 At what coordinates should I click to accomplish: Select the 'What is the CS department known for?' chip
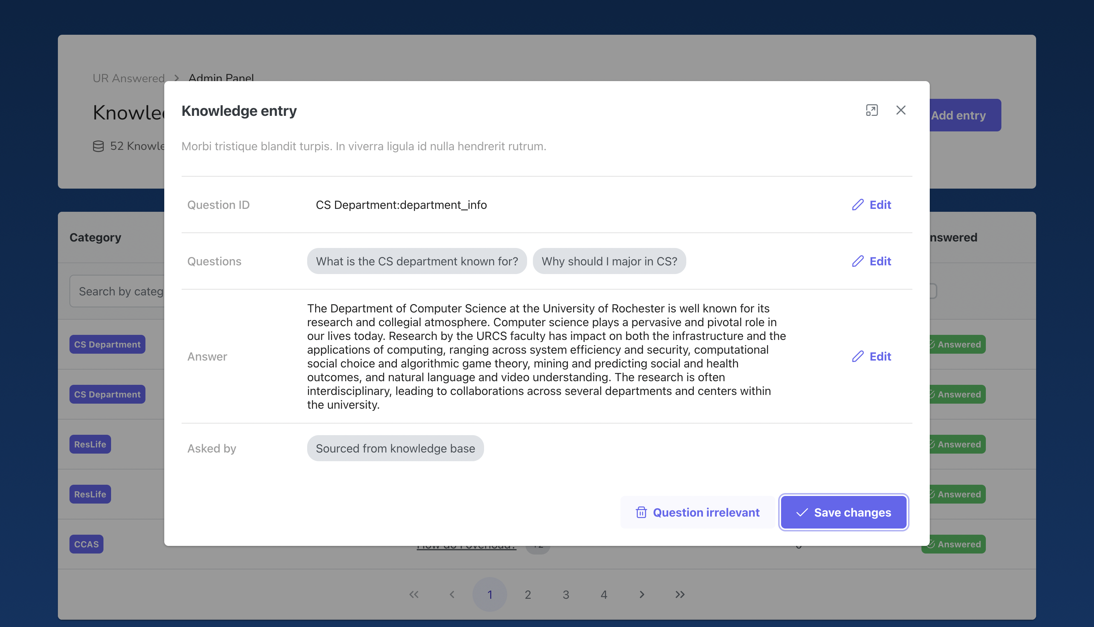point(417,261)
